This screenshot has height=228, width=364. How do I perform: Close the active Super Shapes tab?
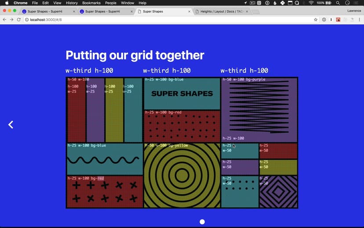(x=189, y=11)
